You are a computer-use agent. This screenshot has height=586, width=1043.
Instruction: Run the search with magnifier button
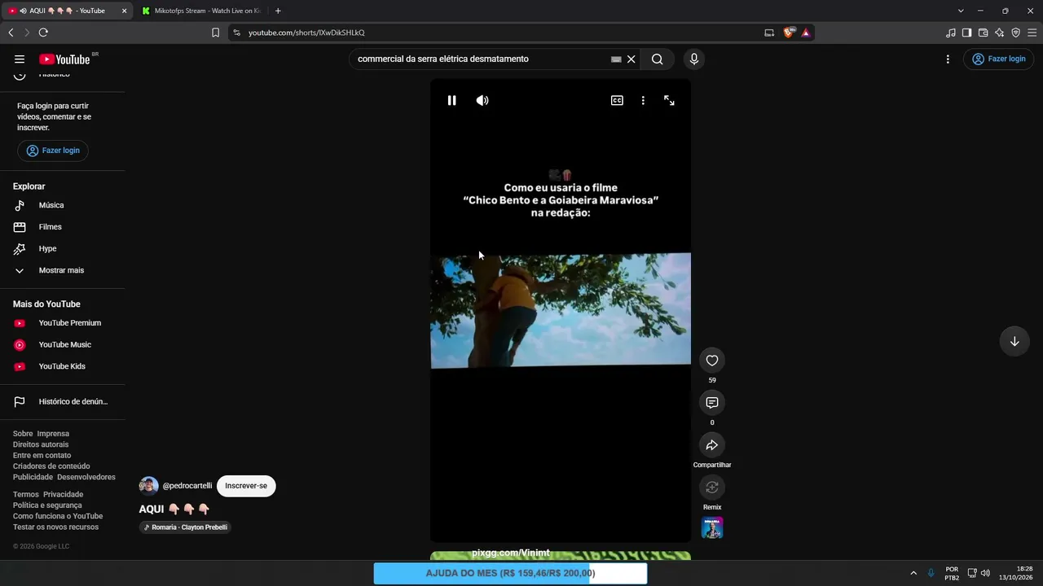tap(657, 59)
